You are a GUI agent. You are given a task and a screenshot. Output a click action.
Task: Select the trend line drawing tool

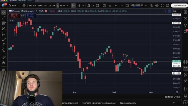click(x=4, y=18)
